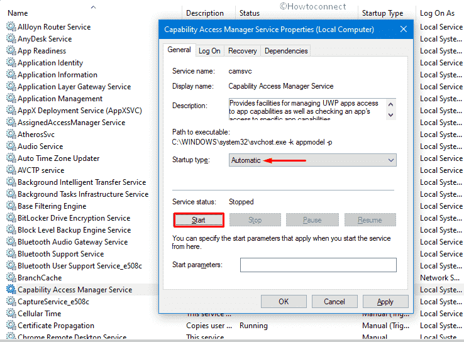Click gear icon beside Application Information
Screen dimensions: 464x342
point(11,74)
